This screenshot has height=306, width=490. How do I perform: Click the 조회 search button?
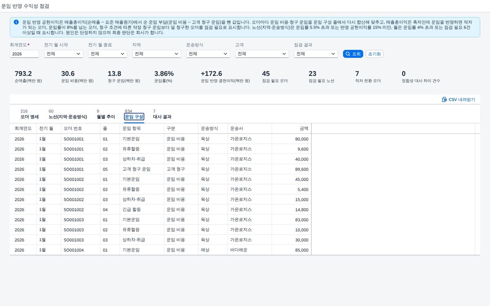point(353,54)
